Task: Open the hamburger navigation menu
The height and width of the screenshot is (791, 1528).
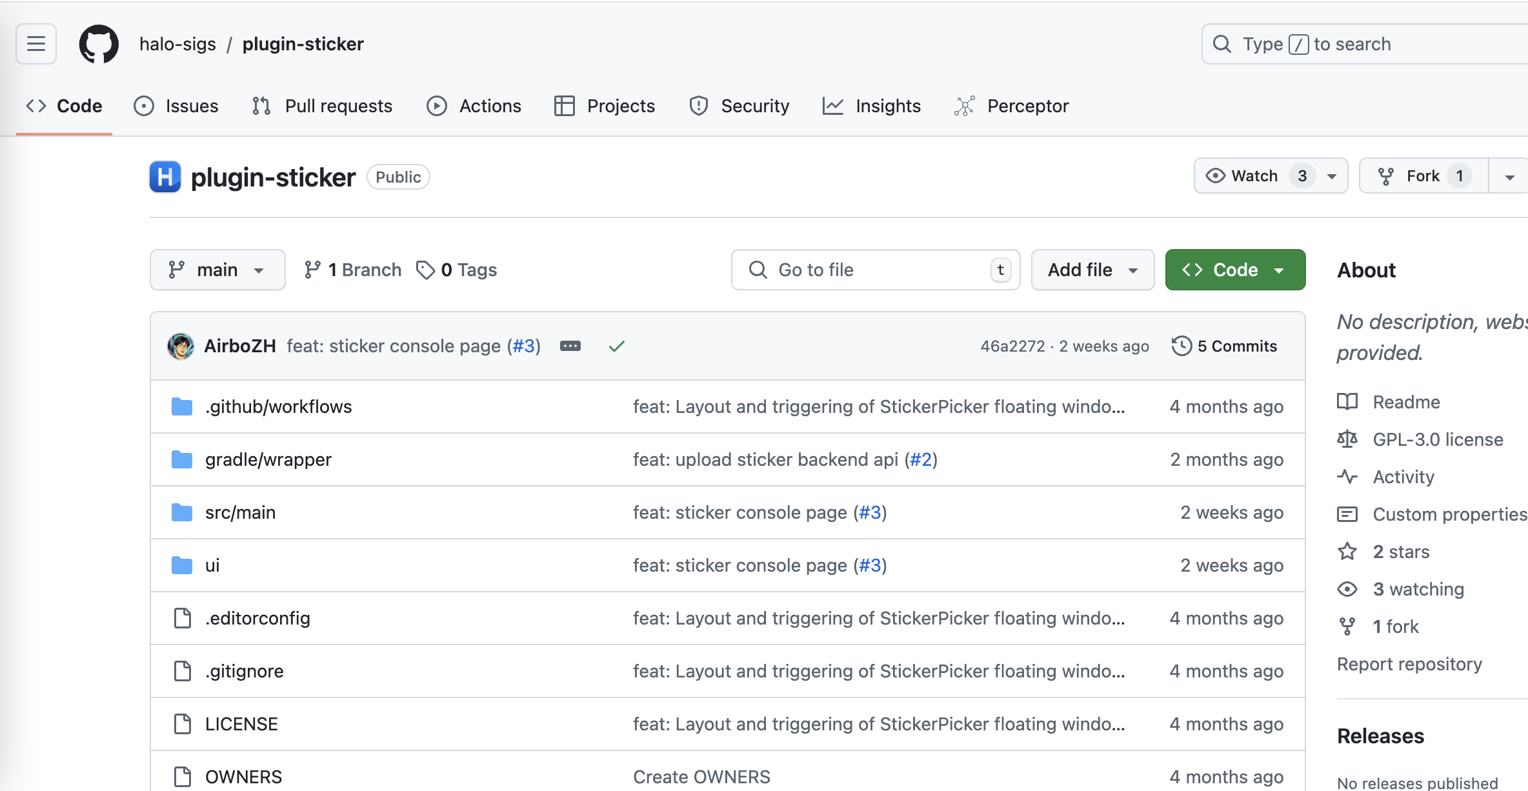Action: point(36,44)
